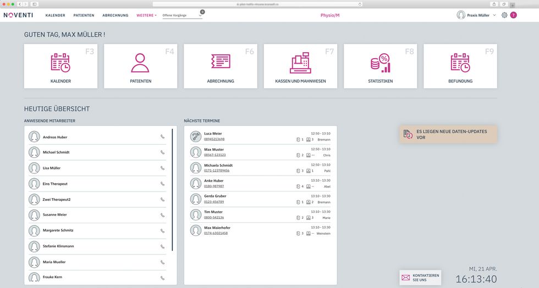Click the employee list scrollbar

click(172, 190)
